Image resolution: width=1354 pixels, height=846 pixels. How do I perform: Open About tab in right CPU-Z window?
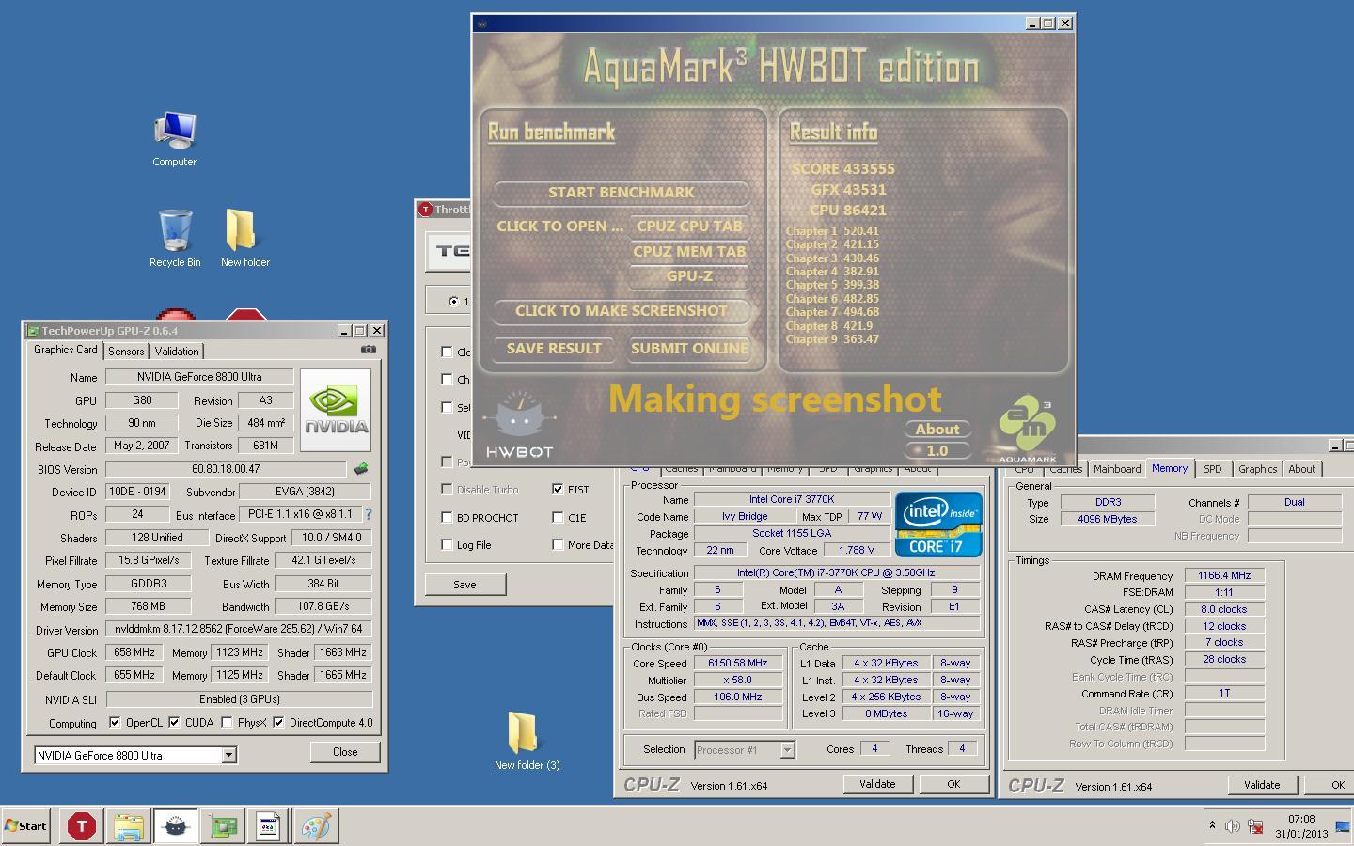[1302, 469]
